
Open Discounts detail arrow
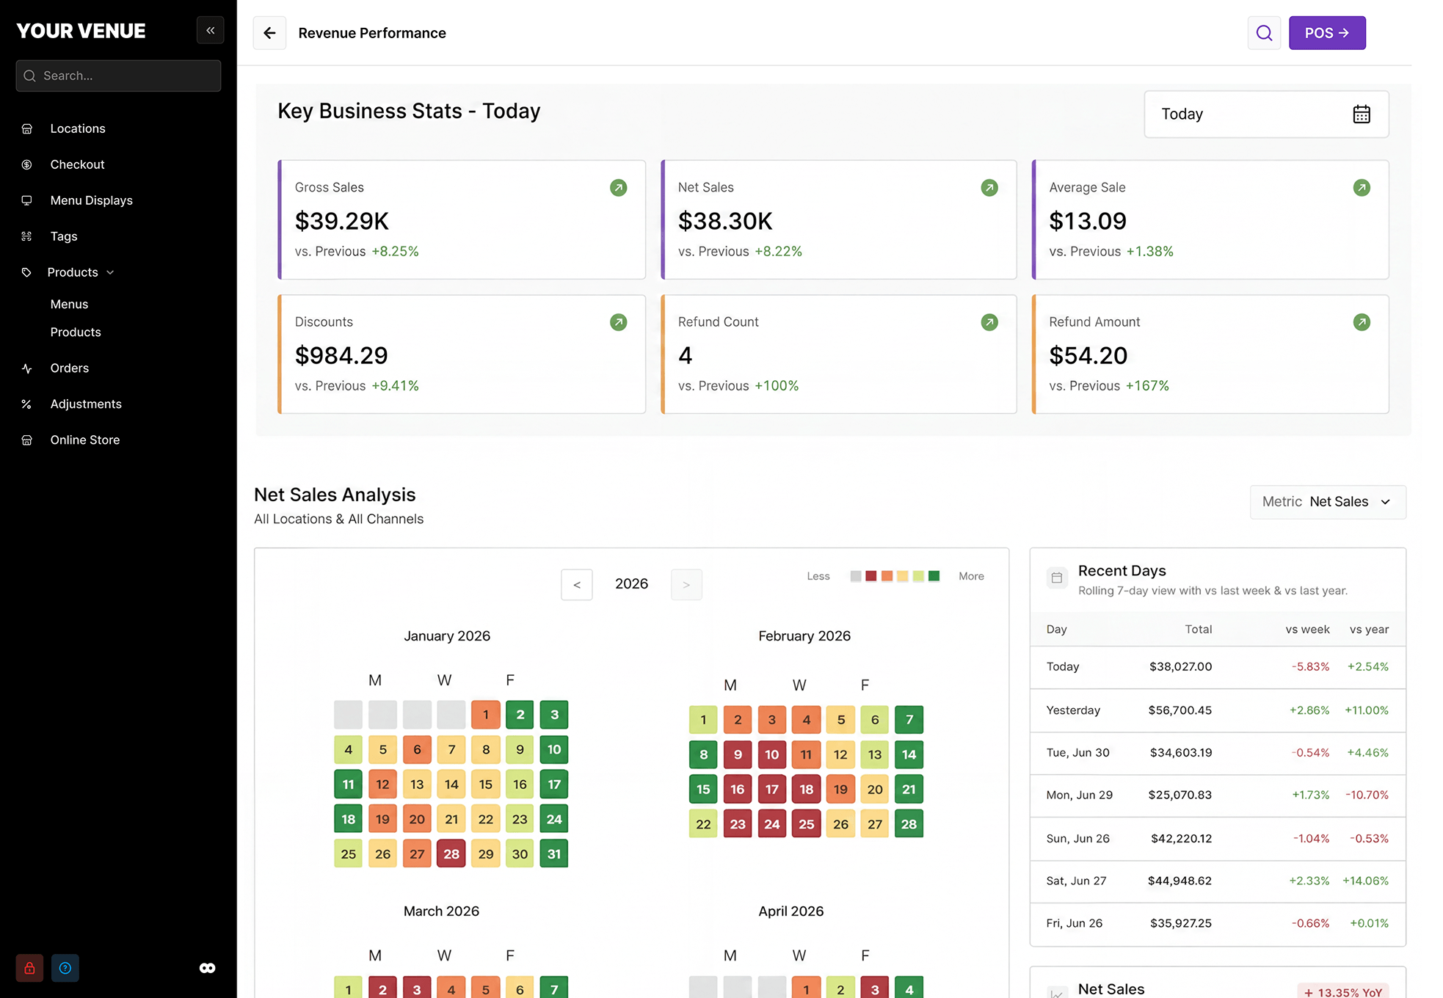(619, 322)
